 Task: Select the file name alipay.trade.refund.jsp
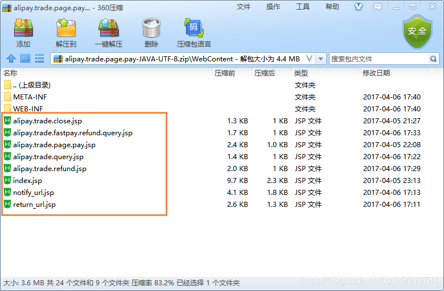(50, 169)
